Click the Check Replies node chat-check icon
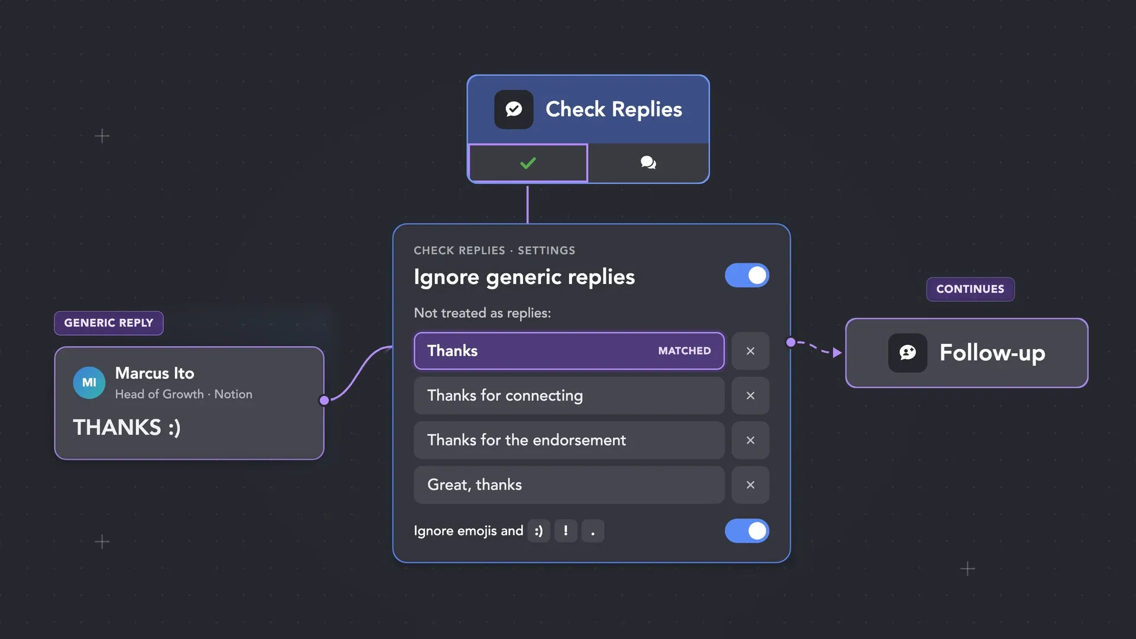The width and height of the screenshot is (1136, 639). click(514, 109)
